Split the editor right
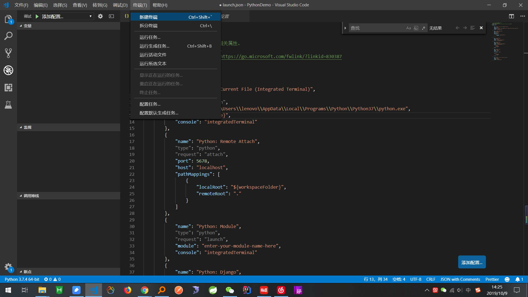 coord(512,16)
